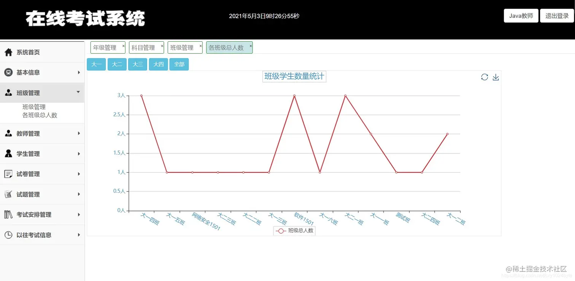This screenshot has width=575, height=281.
Task: Click the paper icon beside 试题管理
Action: [x=8, y=194]
